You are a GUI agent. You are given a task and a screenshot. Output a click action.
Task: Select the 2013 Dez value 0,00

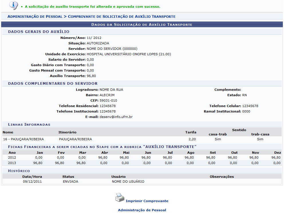277,163
